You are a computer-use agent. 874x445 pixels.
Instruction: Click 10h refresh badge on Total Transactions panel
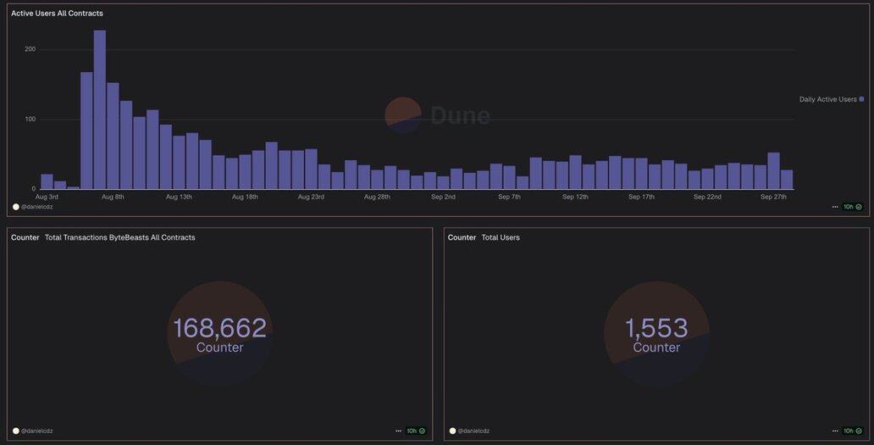(415, 431)
